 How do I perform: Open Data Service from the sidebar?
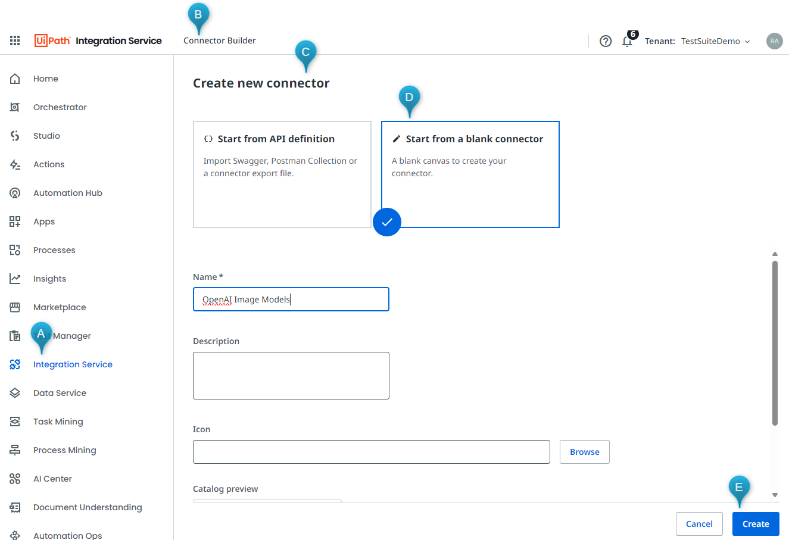60,393
